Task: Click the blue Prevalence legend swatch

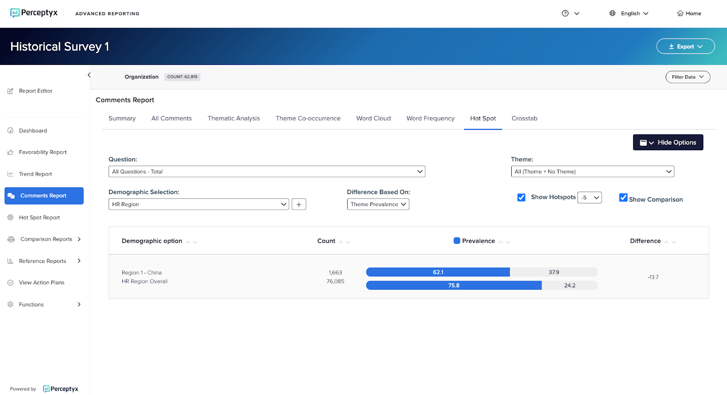Action: pos(457,241)
